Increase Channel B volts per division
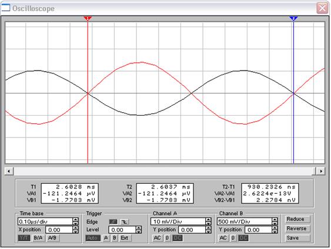Screen dimensions: 331x249 point(275,220)
